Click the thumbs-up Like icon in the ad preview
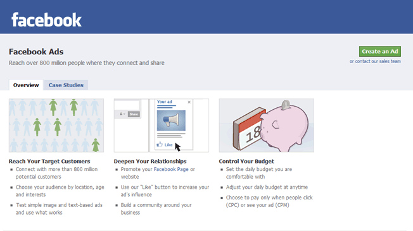This screenshot has height=231, width=413. point(160,145)
